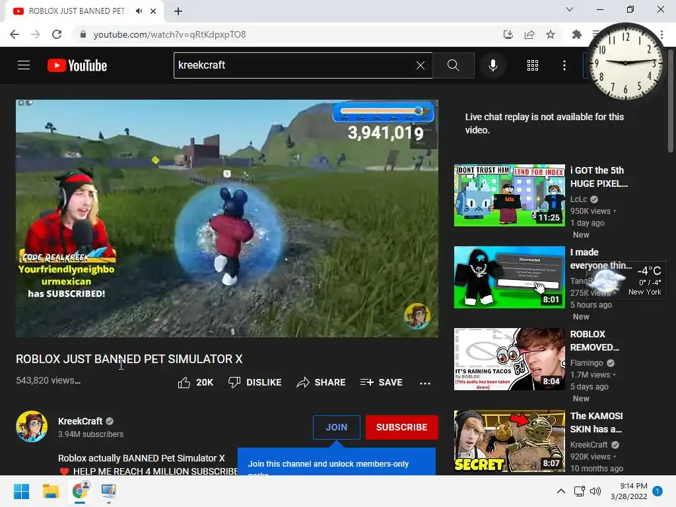Open the 'ROBLOX REMOVED...' Flamingo thumbnail
676x507 pixels.
click(x=509, y=359)
